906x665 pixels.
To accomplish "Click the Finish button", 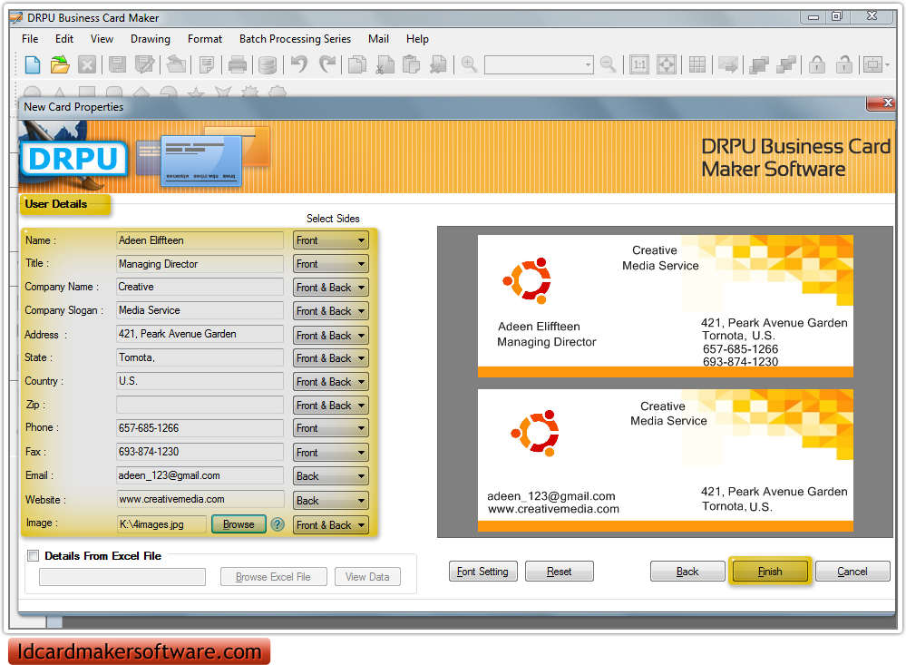I will (x=770, y=572).
